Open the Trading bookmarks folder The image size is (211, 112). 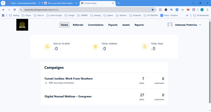pos(14,15)
